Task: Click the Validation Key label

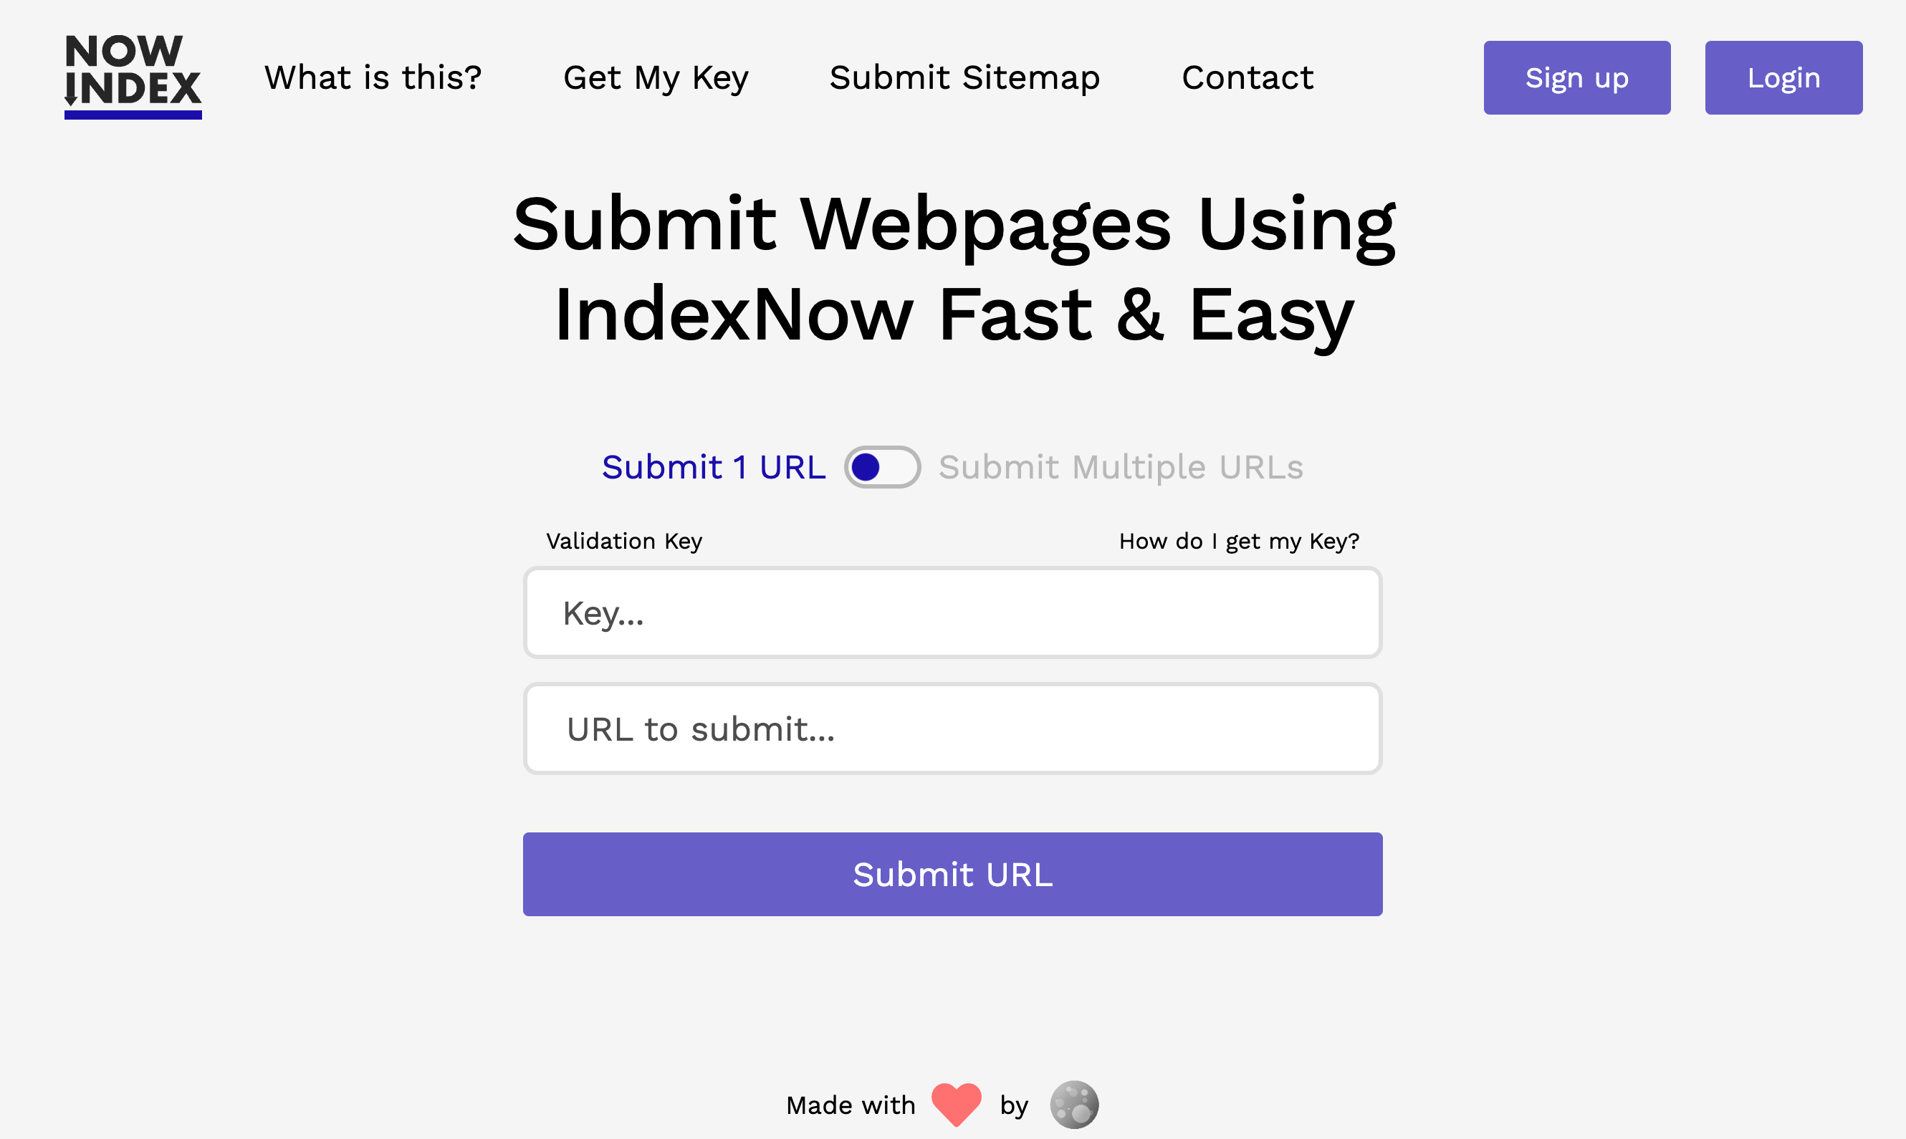Action: pyautogui.click(x=624, y=541)
